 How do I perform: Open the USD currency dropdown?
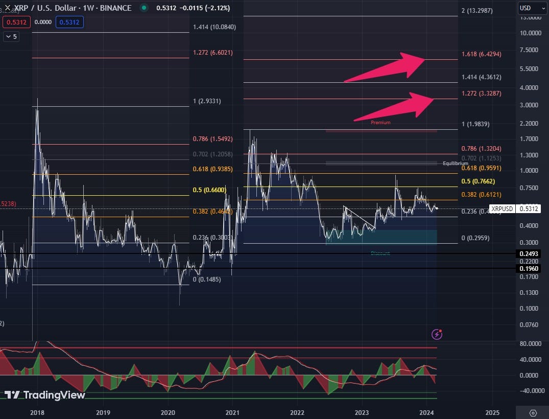(x=531, y=8)
